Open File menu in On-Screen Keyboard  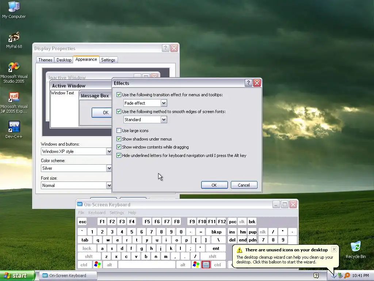81,213
